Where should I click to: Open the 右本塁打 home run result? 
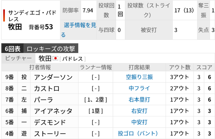pyautogui.click(x=139, y=100)
